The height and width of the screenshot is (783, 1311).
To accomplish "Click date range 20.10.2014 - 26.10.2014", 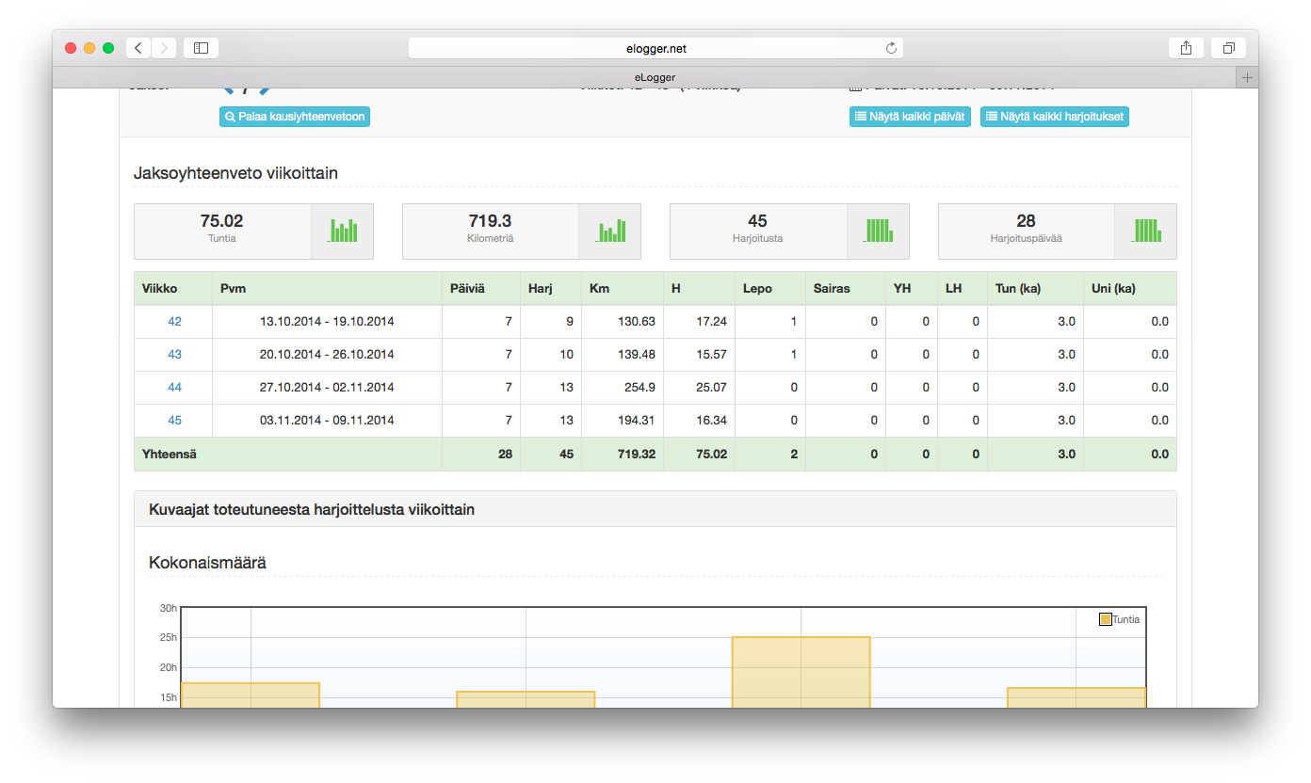I will tap(327, 355).
